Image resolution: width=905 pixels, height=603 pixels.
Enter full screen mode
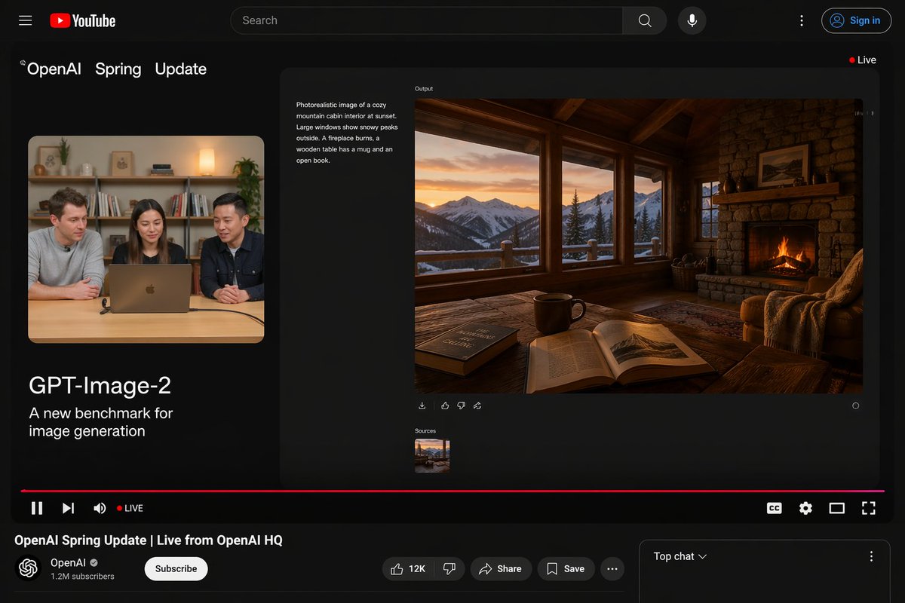click(869, 508)
